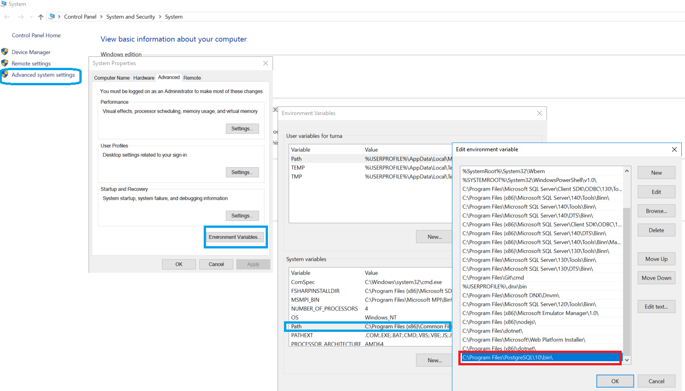Click the Move Down button

coord(657,278)
